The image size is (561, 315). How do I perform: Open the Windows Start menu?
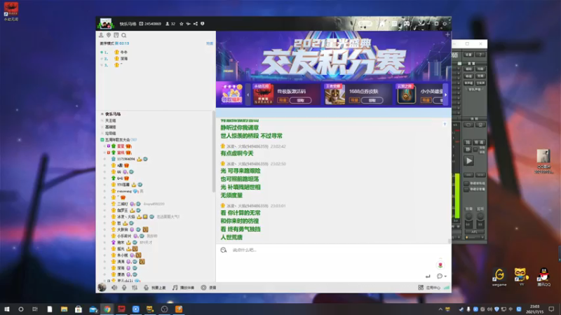tap(7, 309)
